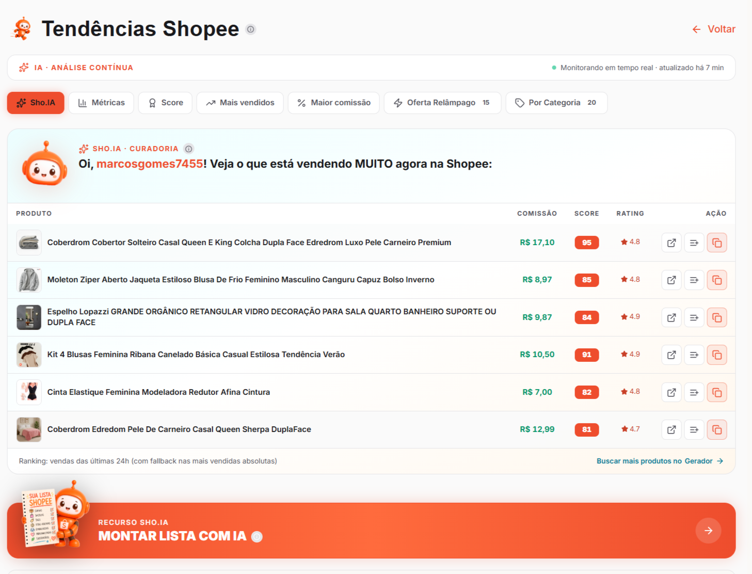
Task: Open the Maior comissão tab
Action: (333, 103)
